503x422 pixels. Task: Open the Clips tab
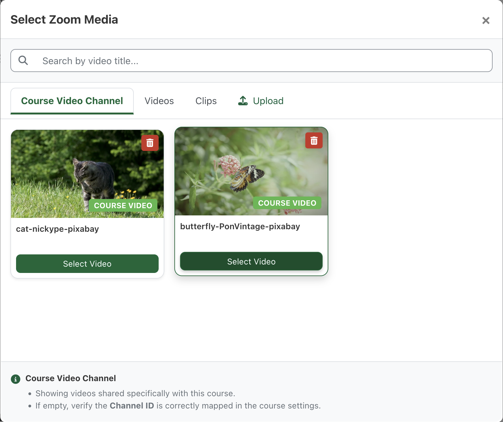206,101
